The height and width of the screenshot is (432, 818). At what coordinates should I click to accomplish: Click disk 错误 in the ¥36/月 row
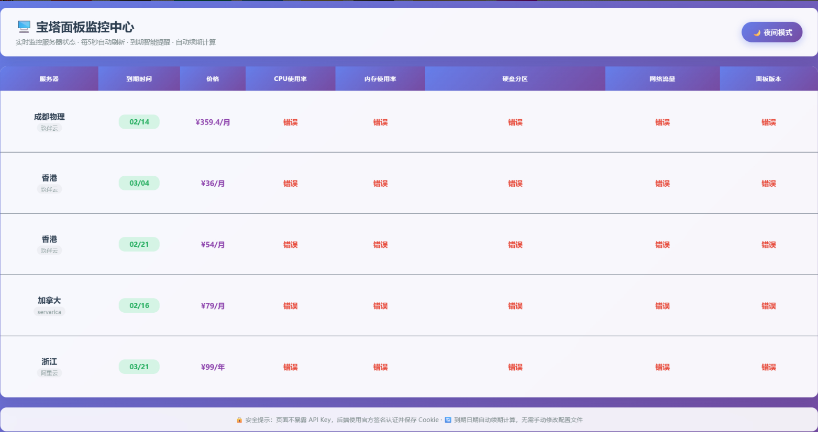[515, 183]
